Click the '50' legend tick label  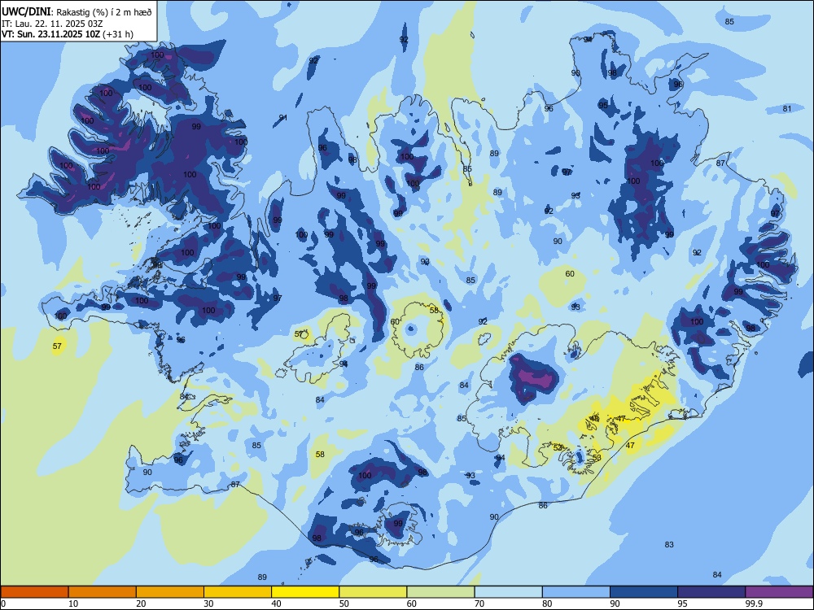344,603
